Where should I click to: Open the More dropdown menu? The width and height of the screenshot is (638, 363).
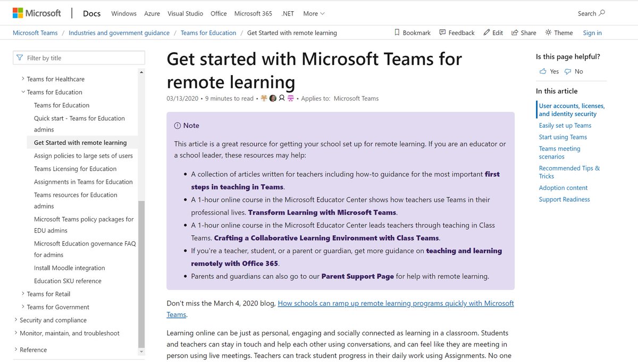pyautogui.click(x=314, y=13)
